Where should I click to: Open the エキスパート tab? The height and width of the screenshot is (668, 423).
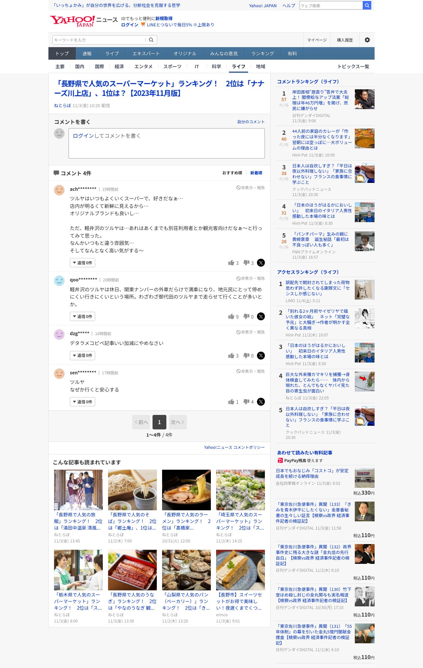pos(146,53)
